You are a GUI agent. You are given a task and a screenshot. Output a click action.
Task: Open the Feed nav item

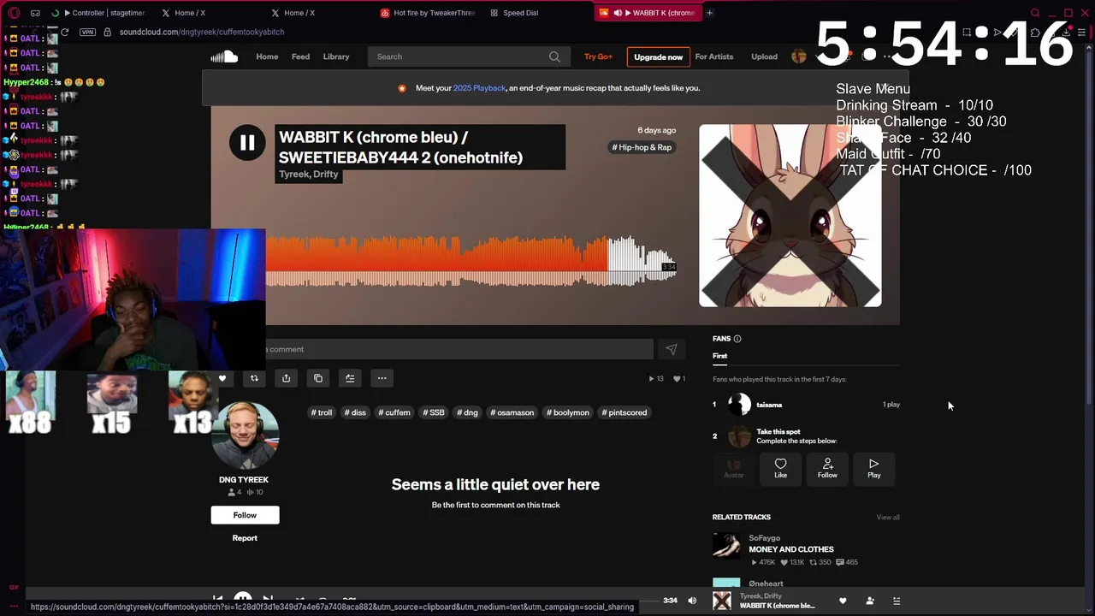coord(300,56)
